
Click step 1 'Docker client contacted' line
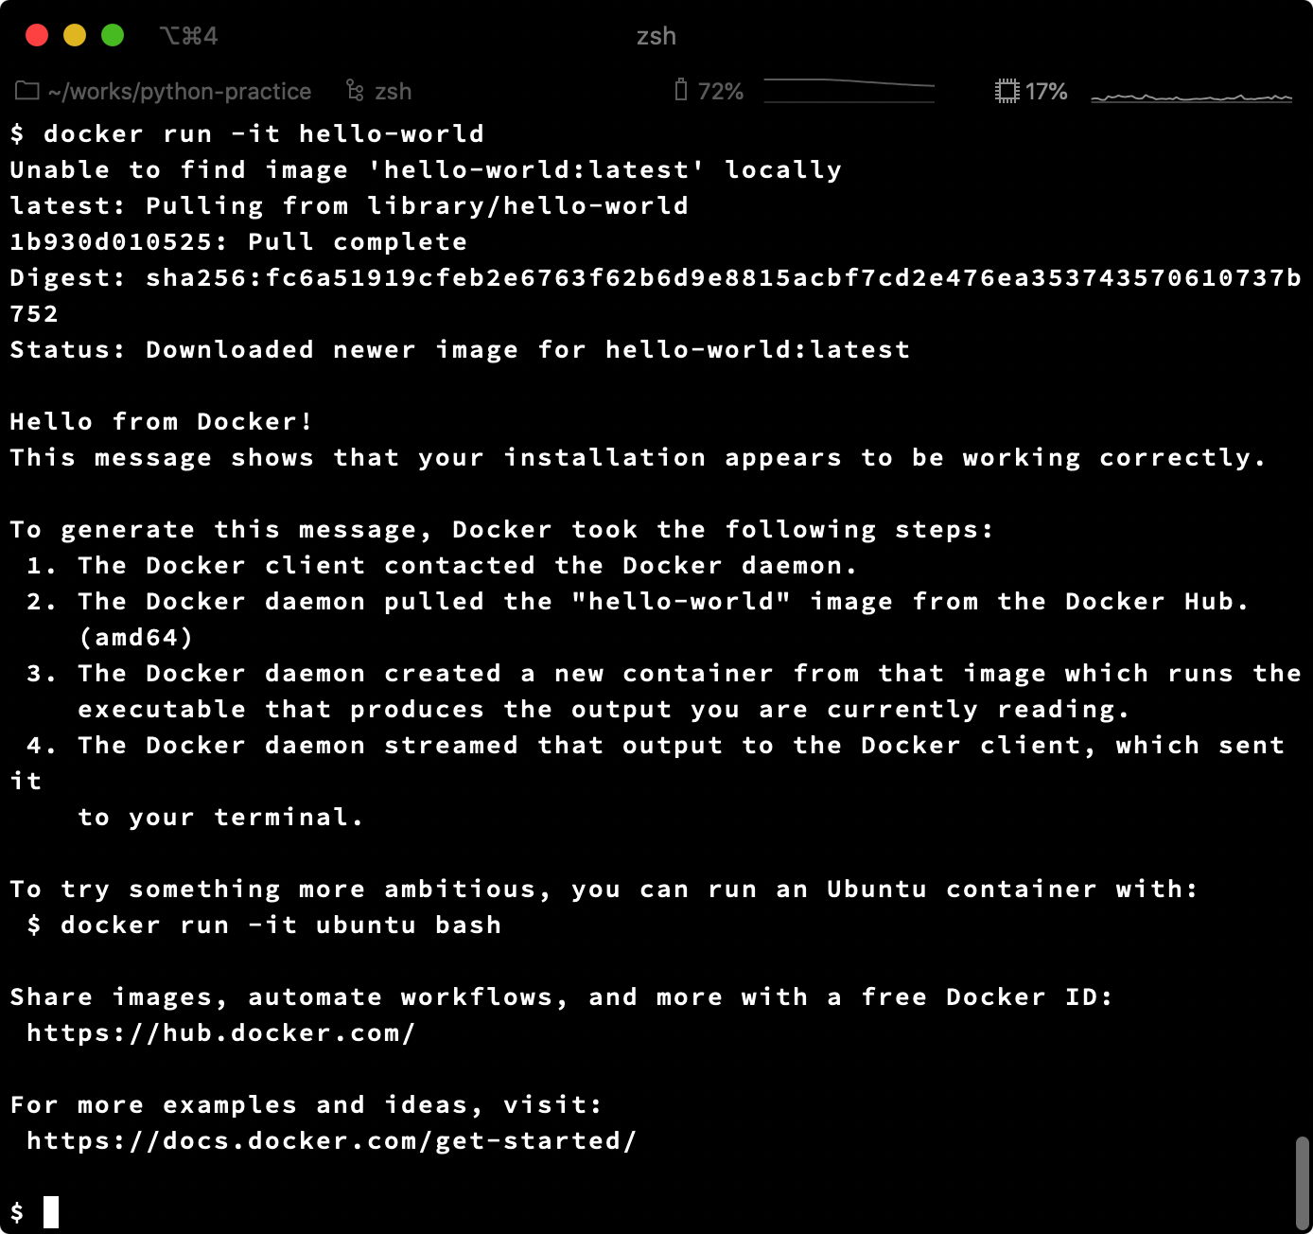[x=442, y=565]
